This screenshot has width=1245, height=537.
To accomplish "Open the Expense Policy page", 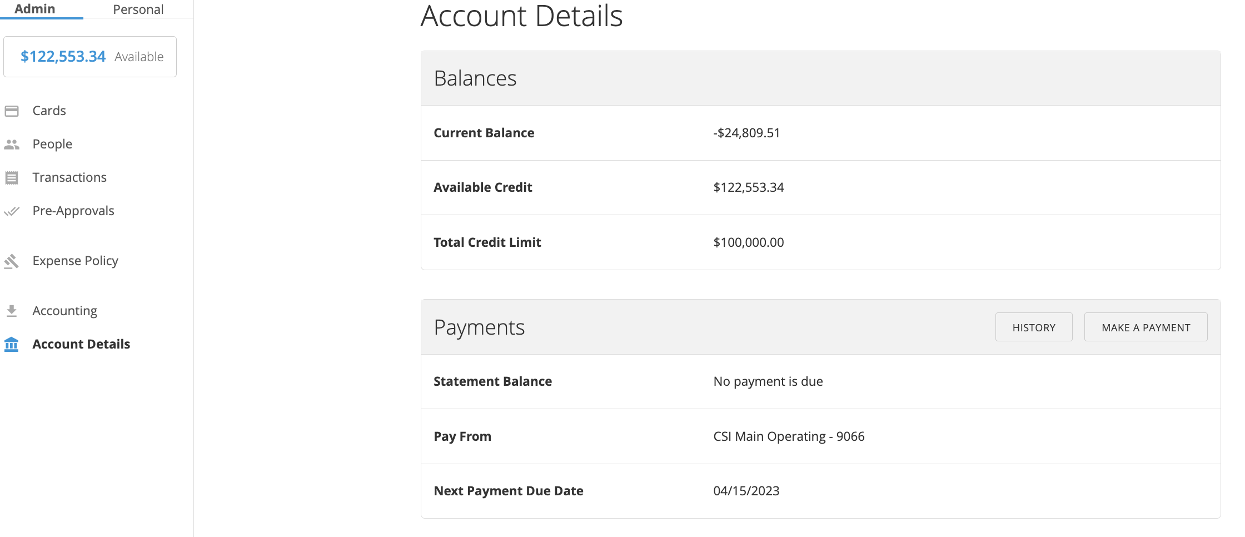I will [75, 261].
